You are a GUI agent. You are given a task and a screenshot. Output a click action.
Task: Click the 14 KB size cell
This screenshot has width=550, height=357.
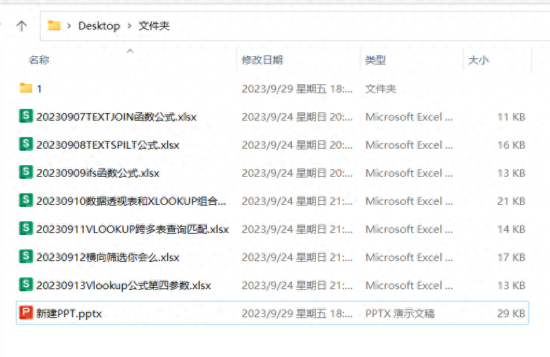tap(511, 229)
